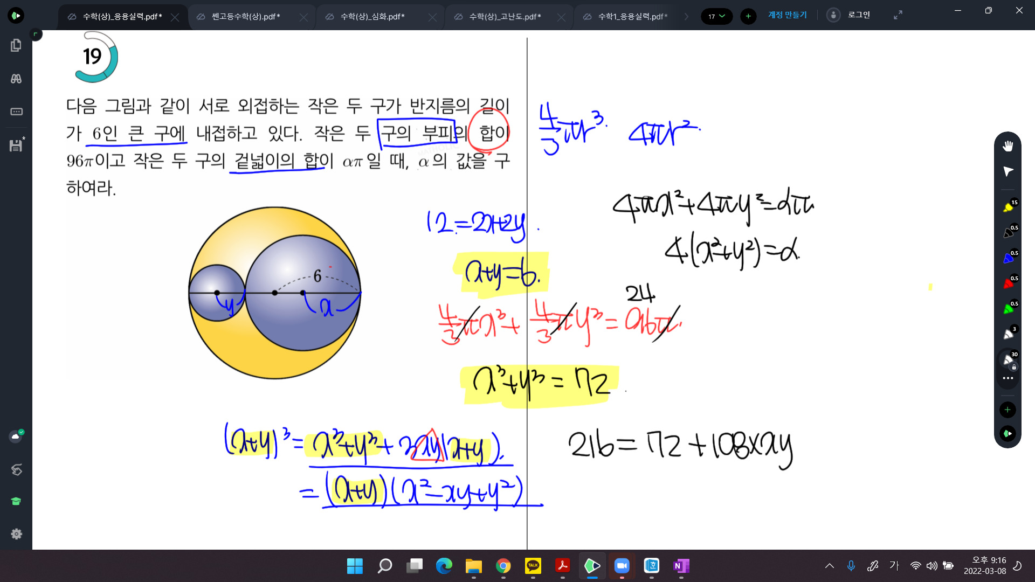Click the save file icon in sidebar
Viewport: 1035px width, 582px height.
pyautogui.click(x=16, y=145)
